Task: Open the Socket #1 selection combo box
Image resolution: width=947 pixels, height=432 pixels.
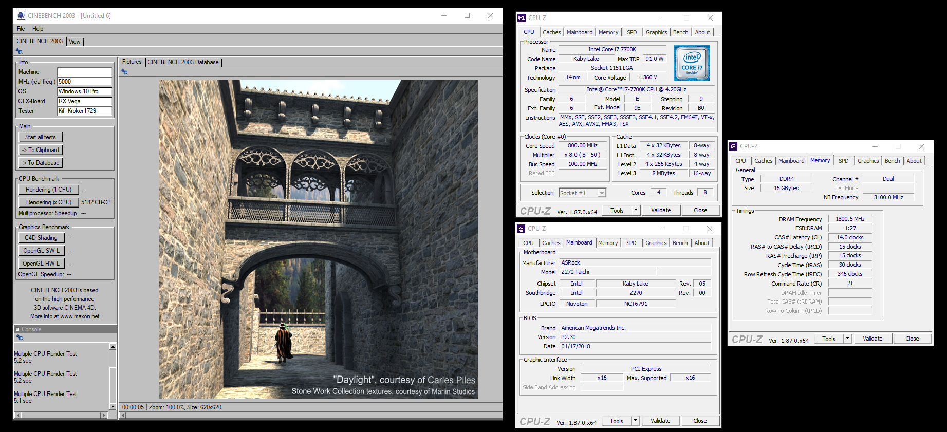Action: [583, 193]
